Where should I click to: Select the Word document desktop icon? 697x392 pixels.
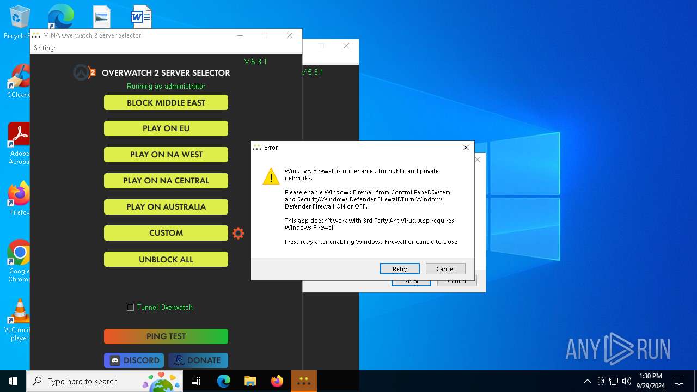point(141,17)
